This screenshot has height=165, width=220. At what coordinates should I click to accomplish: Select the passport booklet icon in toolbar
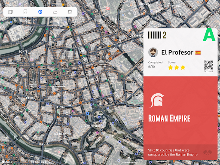pyautogui.click(x=25, y=12)
